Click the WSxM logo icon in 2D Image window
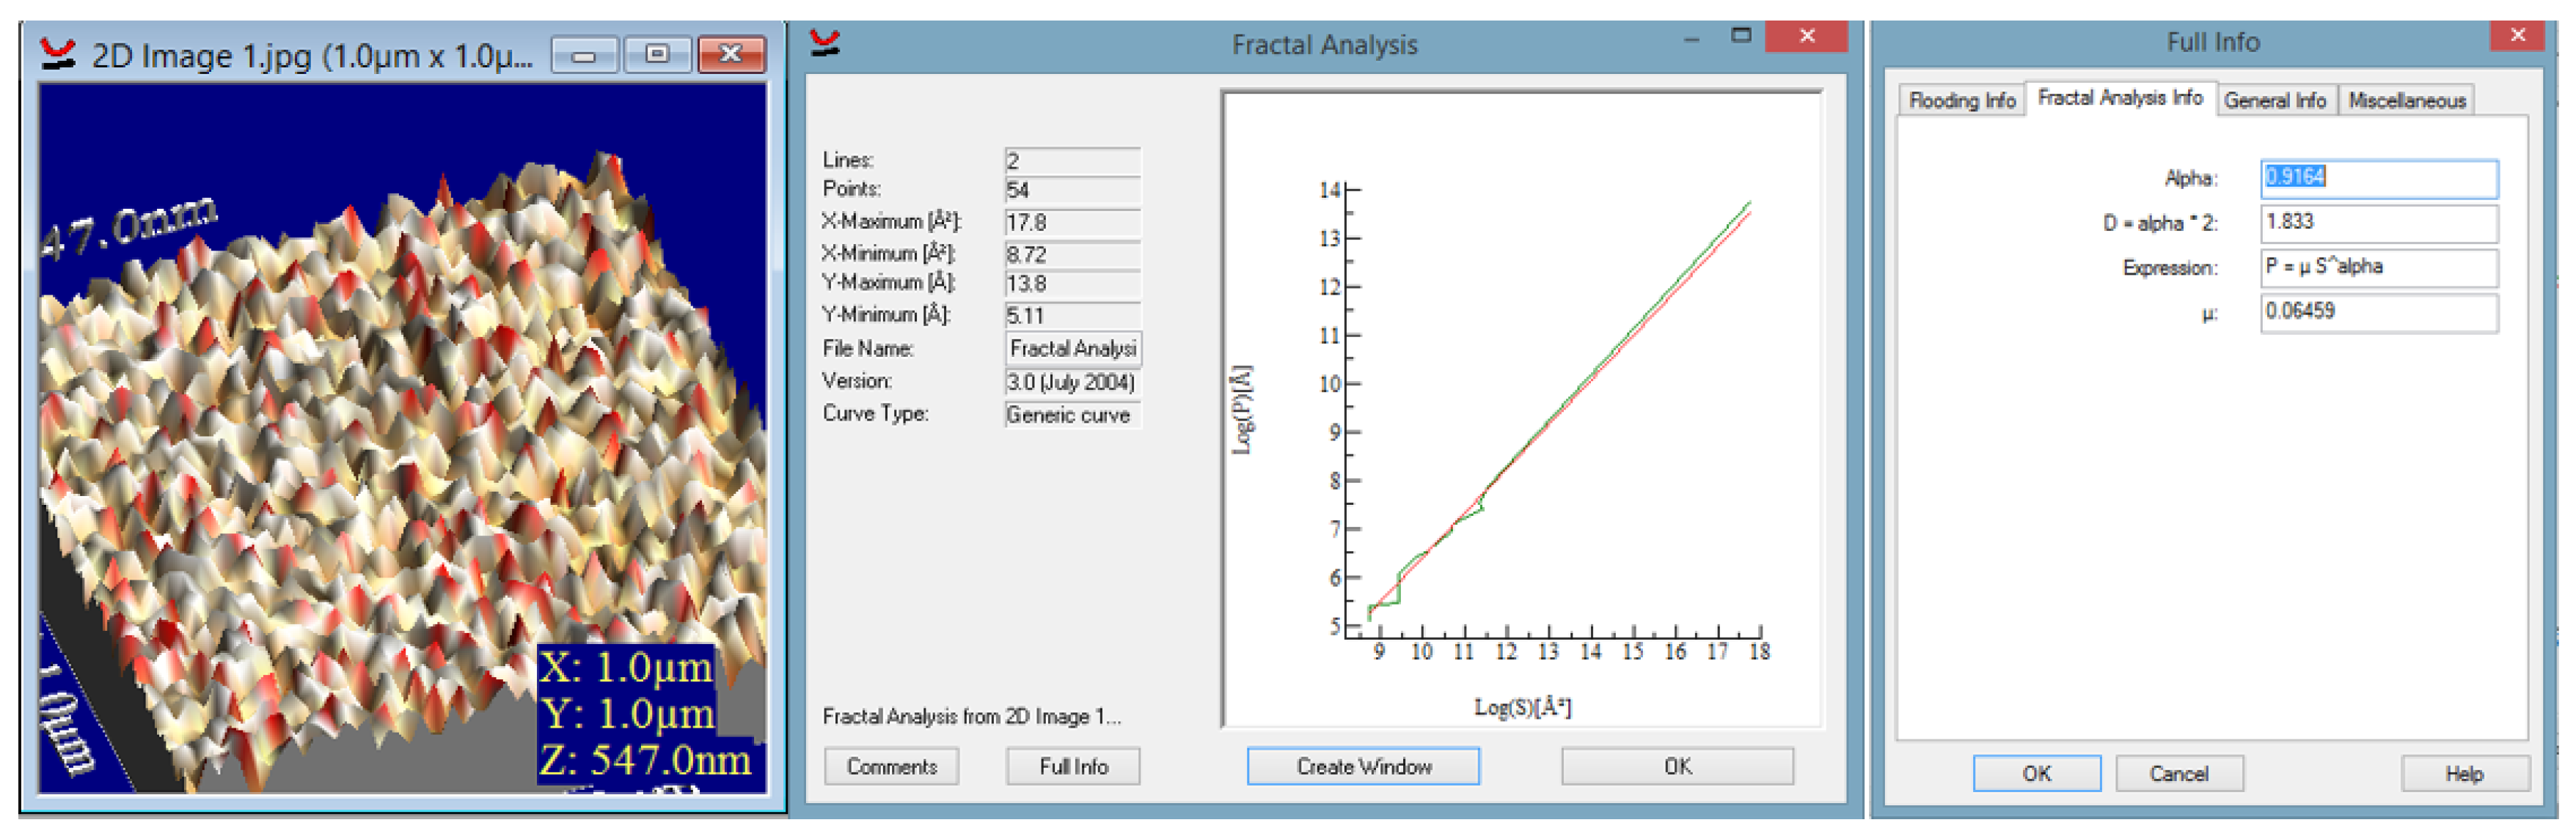The height and width of the screenshot is (839, 2576). (x=58, y=54)
